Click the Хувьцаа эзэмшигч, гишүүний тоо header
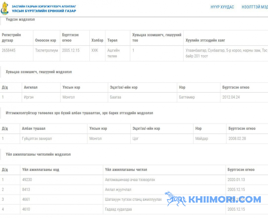The width and height of the screenshot is (268, 218). click(157, 38)
